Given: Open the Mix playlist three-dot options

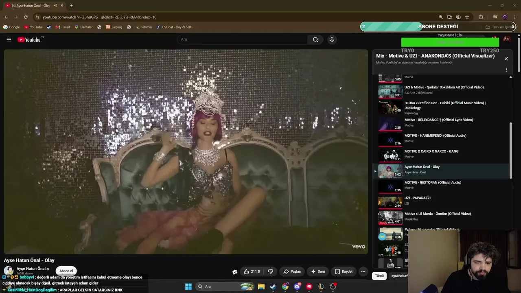Looking at the screenshot, I should point(506,70).
